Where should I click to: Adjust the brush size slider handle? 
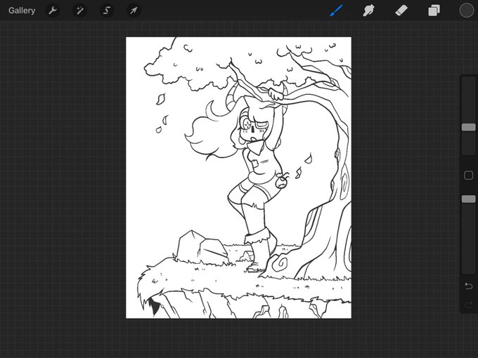tap(469, 127)
